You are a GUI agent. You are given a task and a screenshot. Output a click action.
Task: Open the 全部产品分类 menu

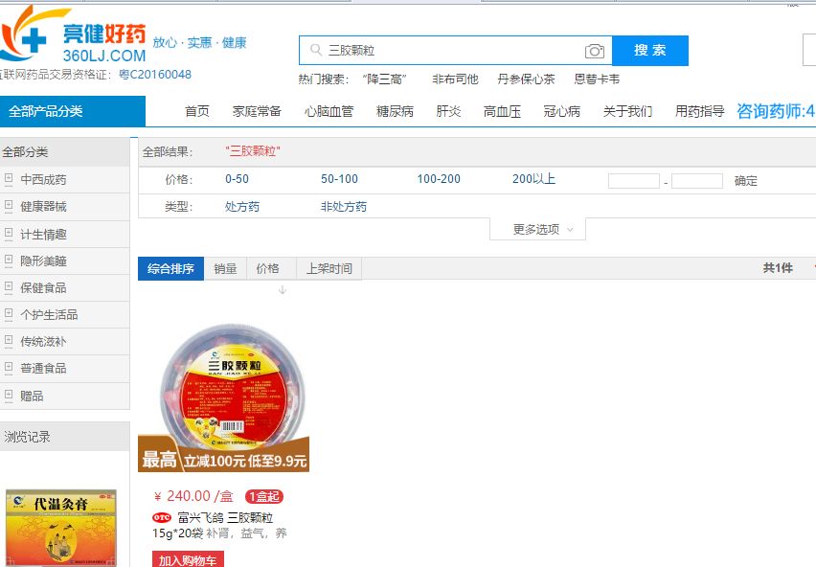(73, 111)
